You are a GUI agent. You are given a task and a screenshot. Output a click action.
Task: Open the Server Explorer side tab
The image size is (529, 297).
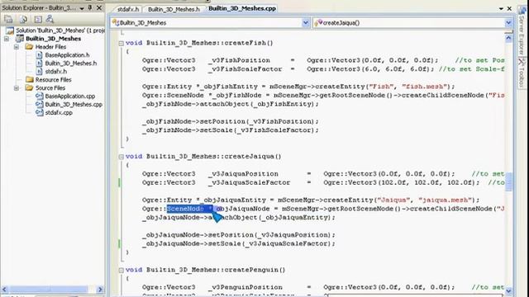coord(522,31)
